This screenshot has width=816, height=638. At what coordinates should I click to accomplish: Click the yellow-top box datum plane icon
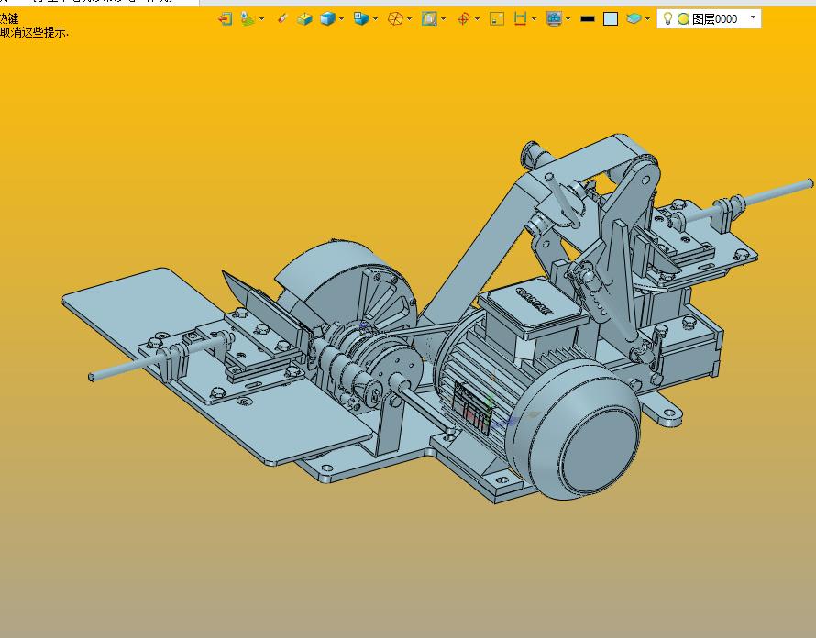coord(304,19)
